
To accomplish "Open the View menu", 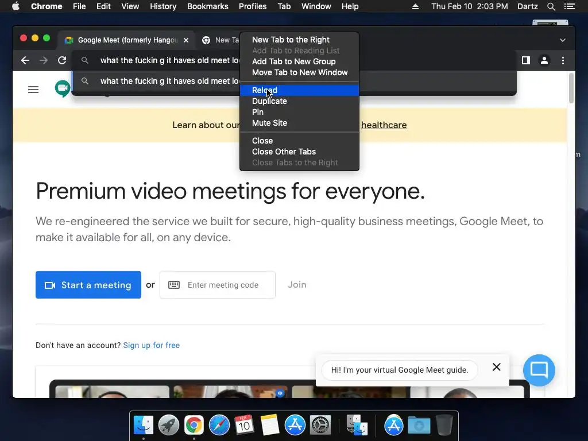I will click(130, 6).
